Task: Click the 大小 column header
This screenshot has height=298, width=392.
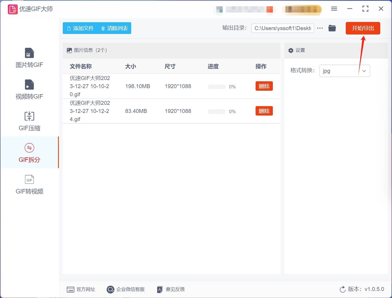Action: click(x=131, y=66)
